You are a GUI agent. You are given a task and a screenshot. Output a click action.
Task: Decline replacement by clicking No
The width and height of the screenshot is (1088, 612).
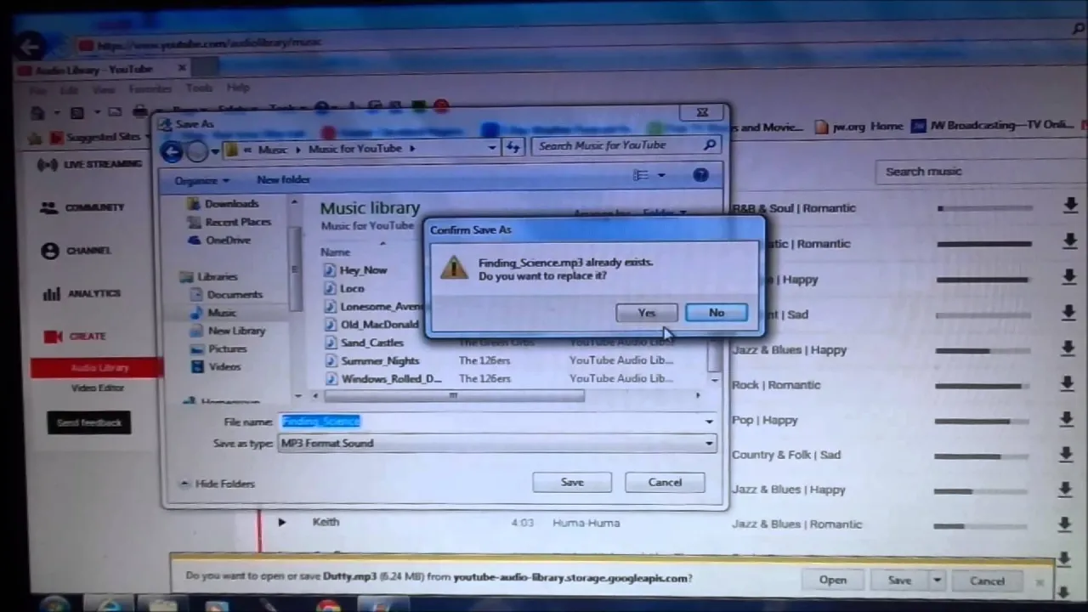pyautogui.click(x=717, y=313)
